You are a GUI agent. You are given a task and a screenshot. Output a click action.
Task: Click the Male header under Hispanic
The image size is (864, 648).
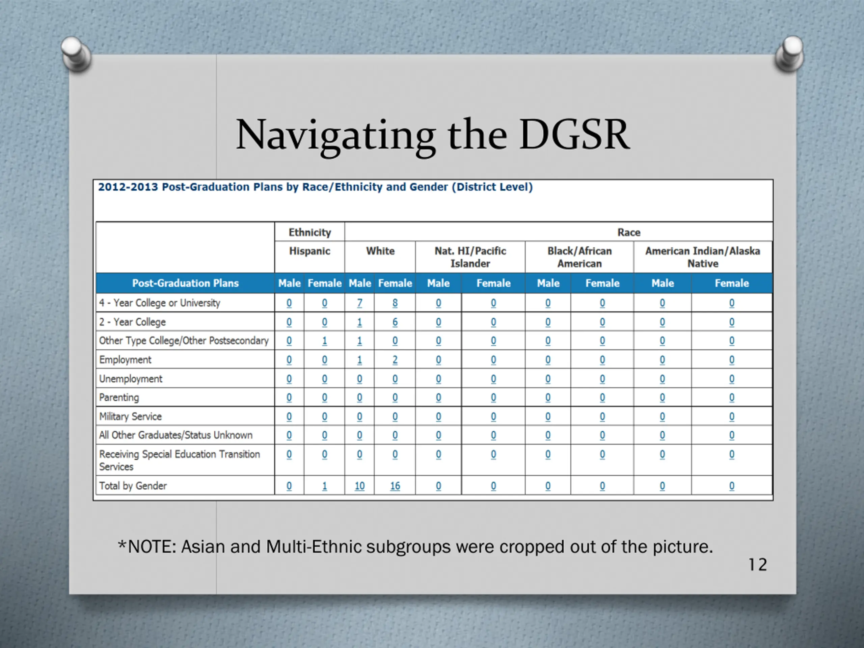(289, 283)
